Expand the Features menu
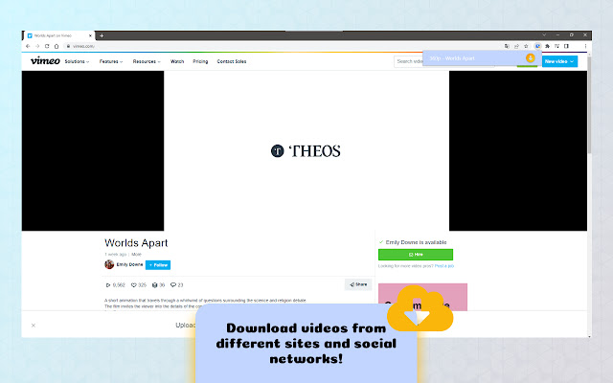The height and width of the screenshot is (383, 613). pyautogui.click(x=111, y=61)
